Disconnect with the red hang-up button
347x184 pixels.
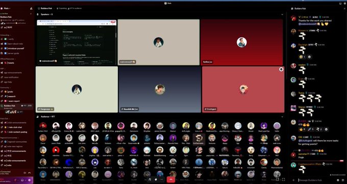click(x=170, y=179)
